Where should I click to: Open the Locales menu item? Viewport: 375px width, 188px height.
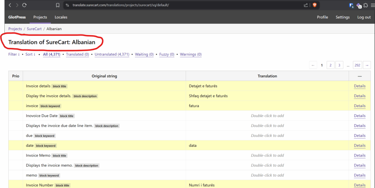click(61, 17)
